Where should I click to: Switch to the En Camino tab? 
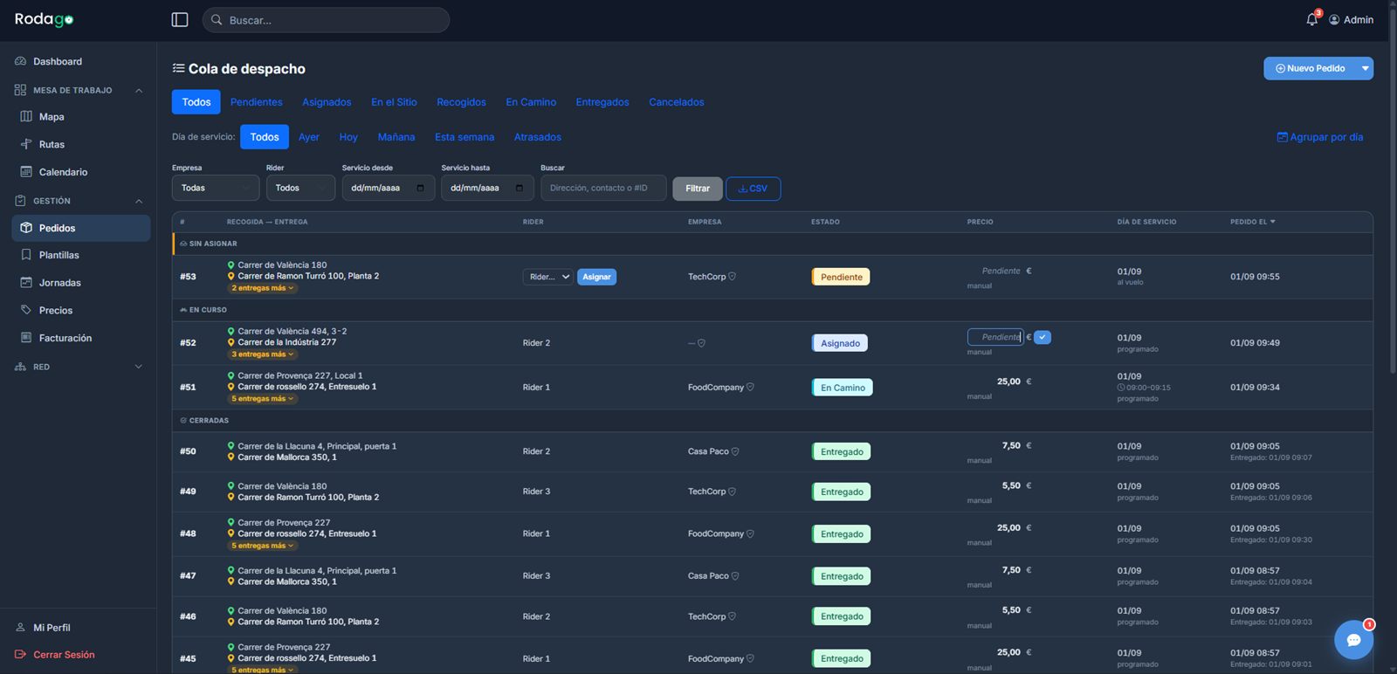coord(531,102)
